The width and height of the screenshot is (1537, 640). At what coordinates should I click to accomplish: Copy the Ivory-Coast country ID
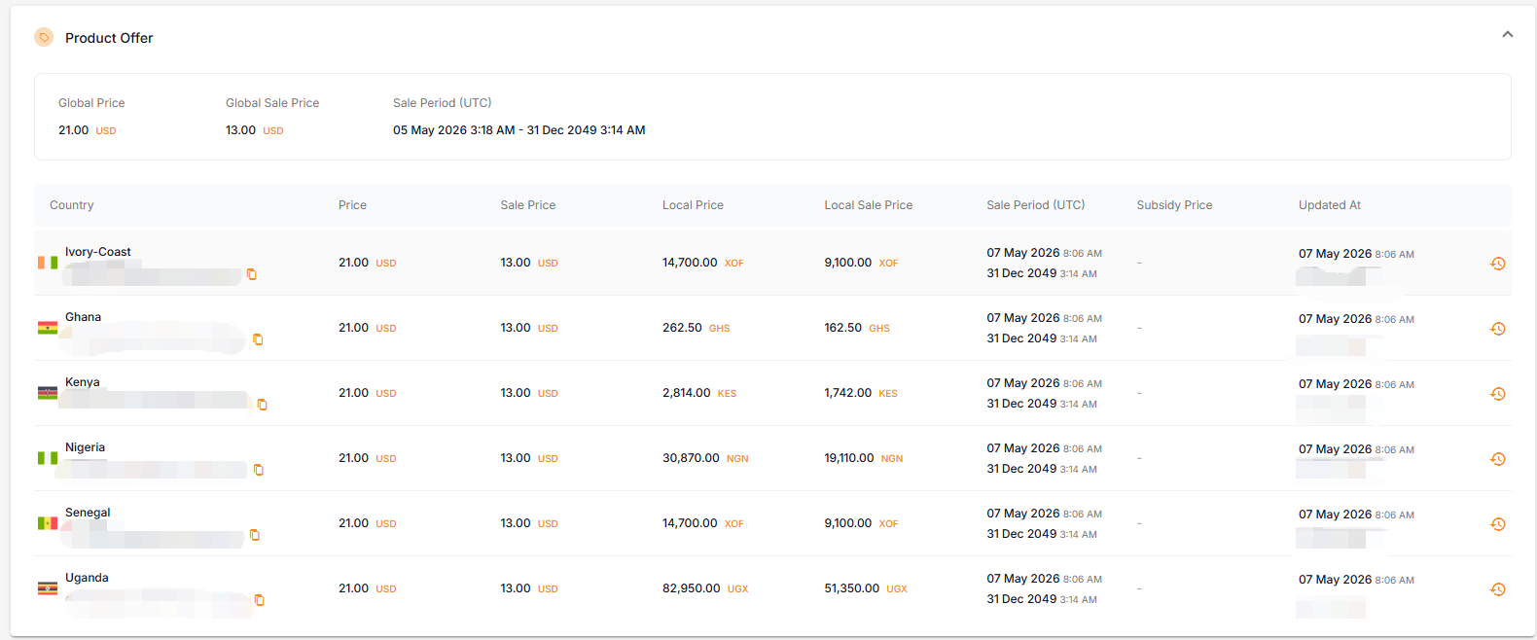click(252, 274)
